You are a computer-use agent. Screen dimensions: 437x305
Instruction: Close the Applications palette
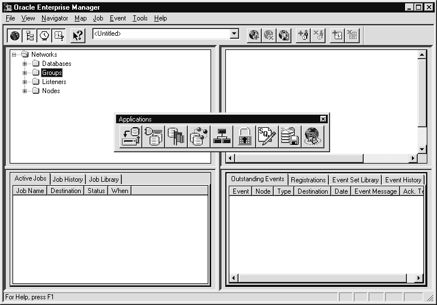[323, 119]
